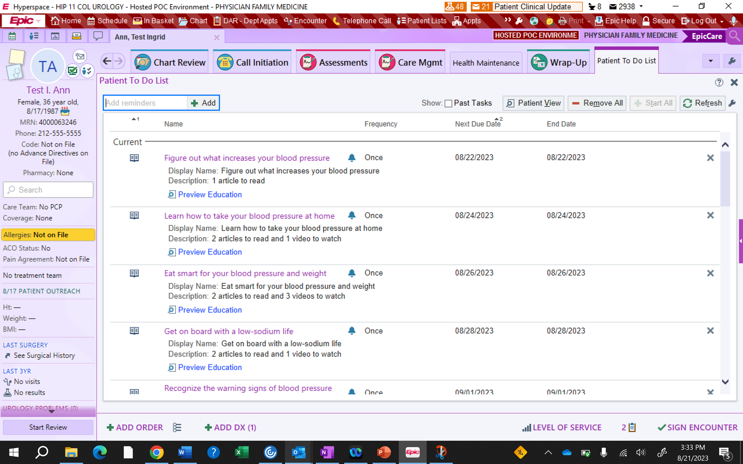Screen dimensions: 743x464
Task: Open the Epic main menu dropdown
Action: pyautogui.click(x=23, y=21)
